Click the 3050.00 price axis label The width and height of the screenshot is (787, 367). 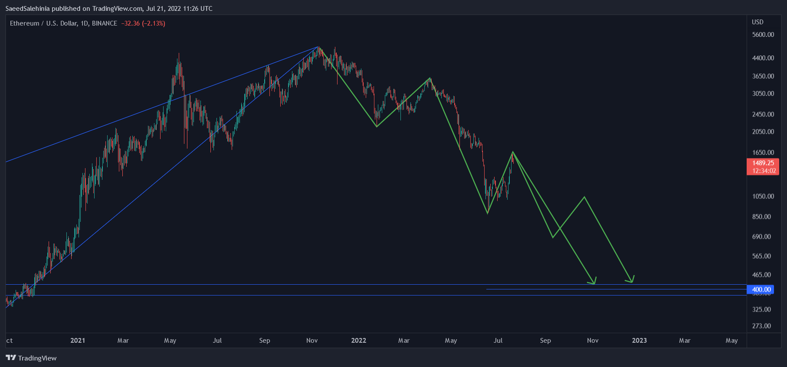coord(763,94)
